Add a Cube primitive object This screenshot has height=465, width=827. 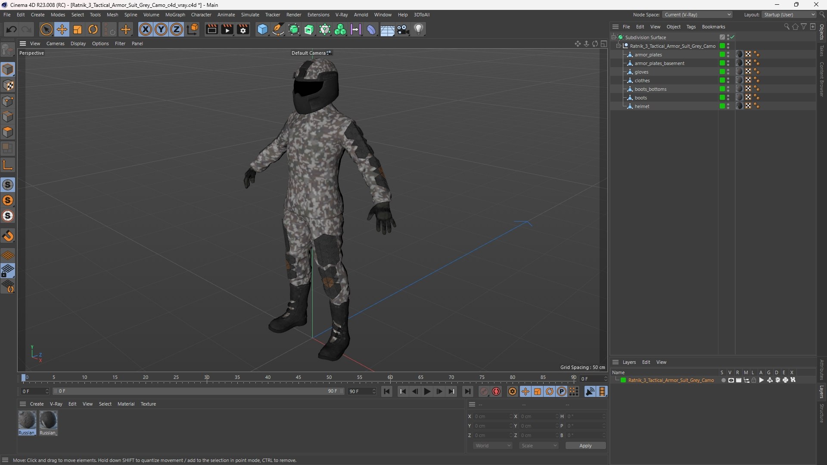coord(262,30)
